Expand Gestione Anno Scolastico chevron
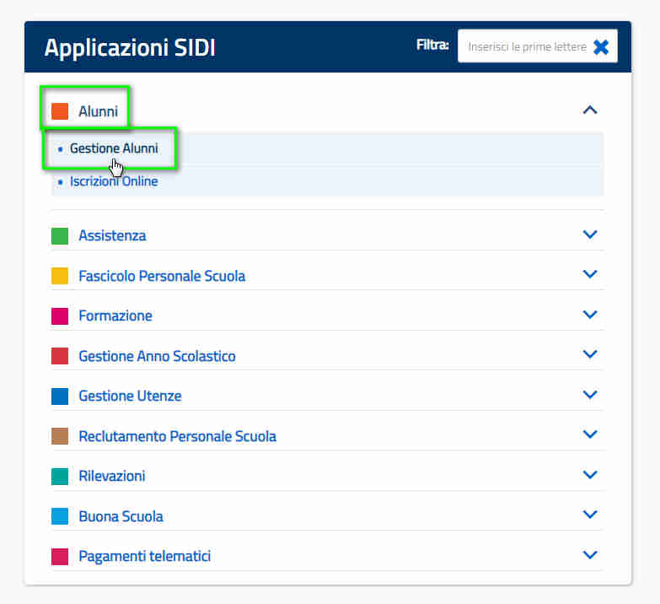The image size is (660, 604). 590,354
